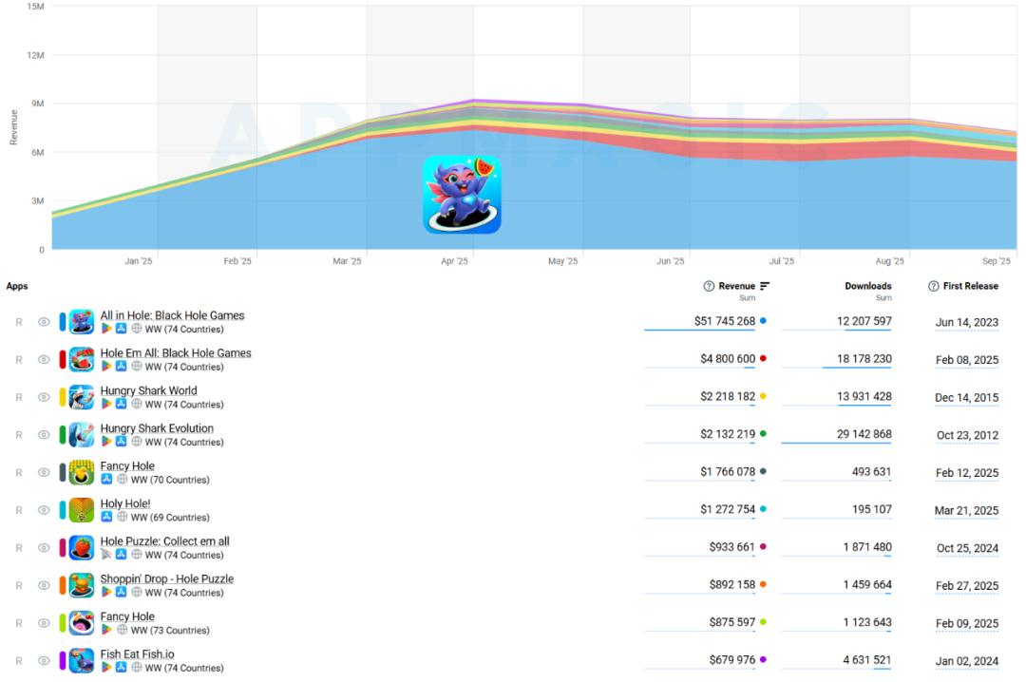Screen dimensions: 1026x682
Task: Open the Shoppin' Drop - Hole Puzzle link
Action: click(x=167, y=578)
